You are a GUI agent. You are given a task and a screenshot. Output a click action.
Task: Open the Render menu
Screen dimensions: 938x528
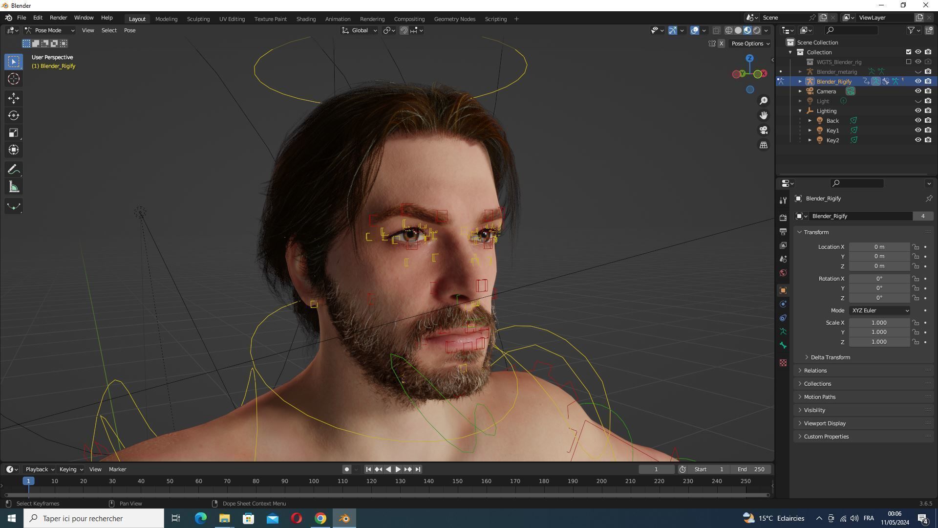coord(58,18)
